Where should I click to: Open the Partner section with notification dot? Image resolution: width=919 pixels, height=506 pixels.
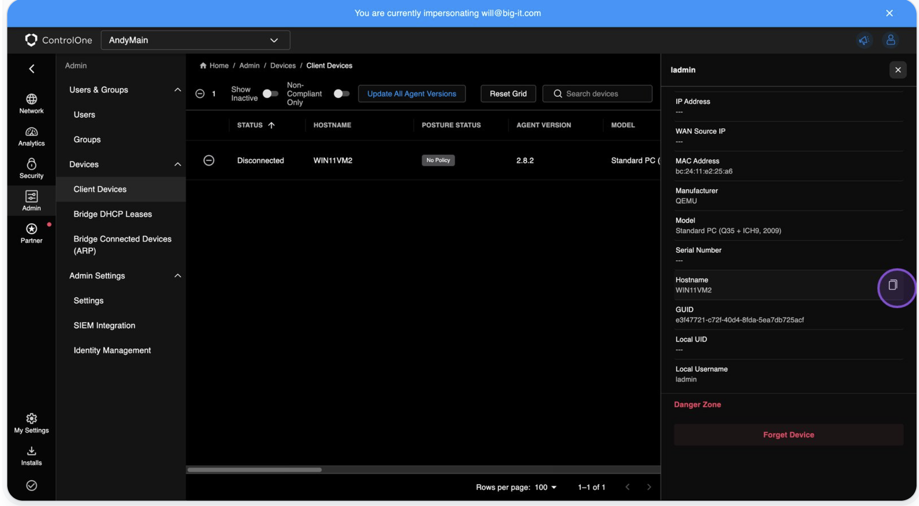tap(31, 233)
